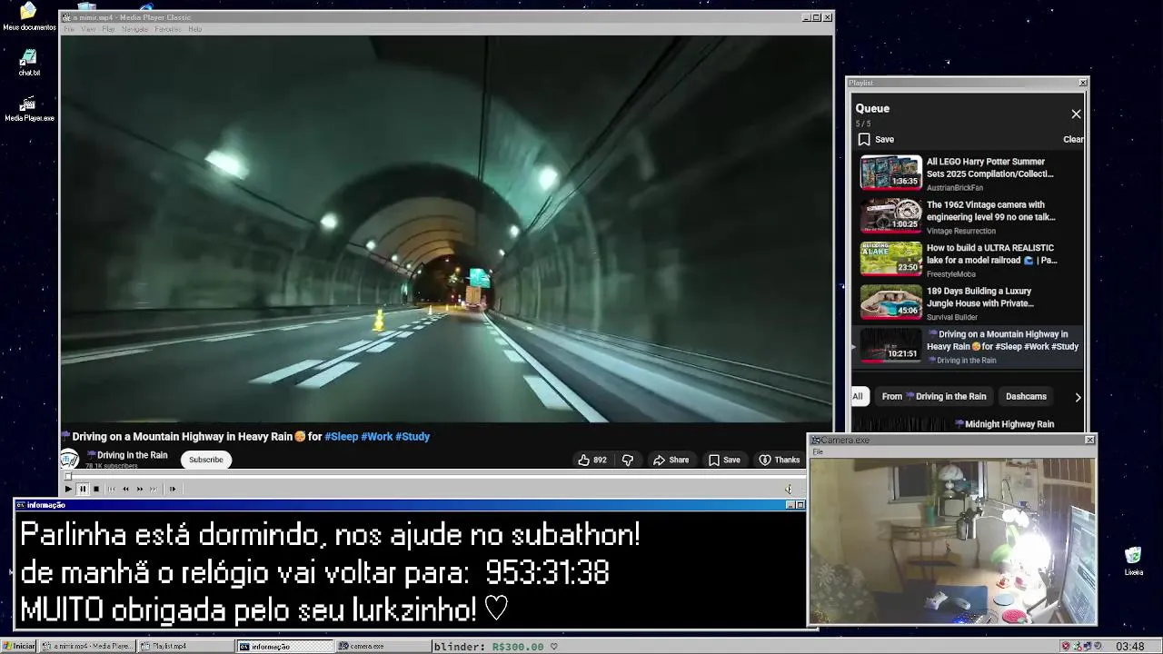
Task: Click the video area in Media Player
Action: click(x=446, y=230)
